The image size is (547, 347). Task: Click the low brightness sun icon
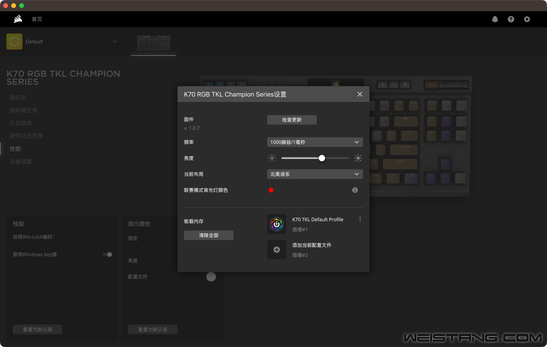[x=272, y=158]
